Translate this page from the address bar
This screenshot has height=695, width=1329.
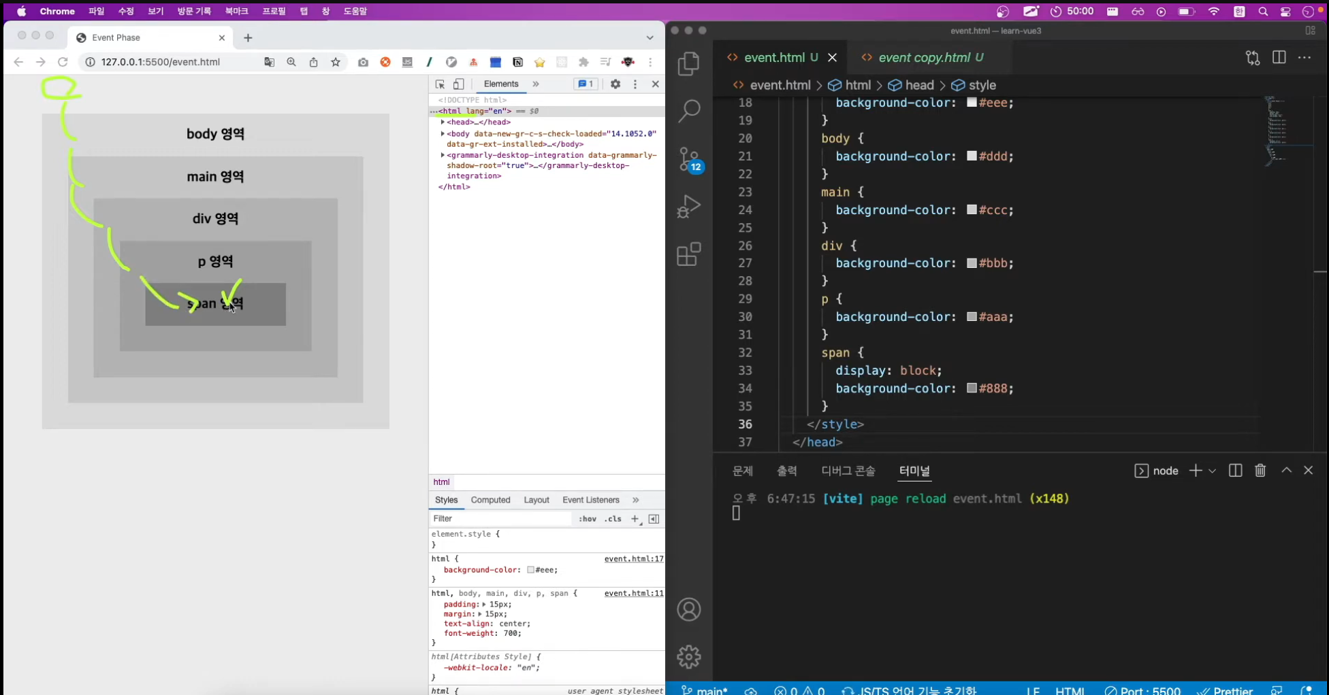point(270,62)
